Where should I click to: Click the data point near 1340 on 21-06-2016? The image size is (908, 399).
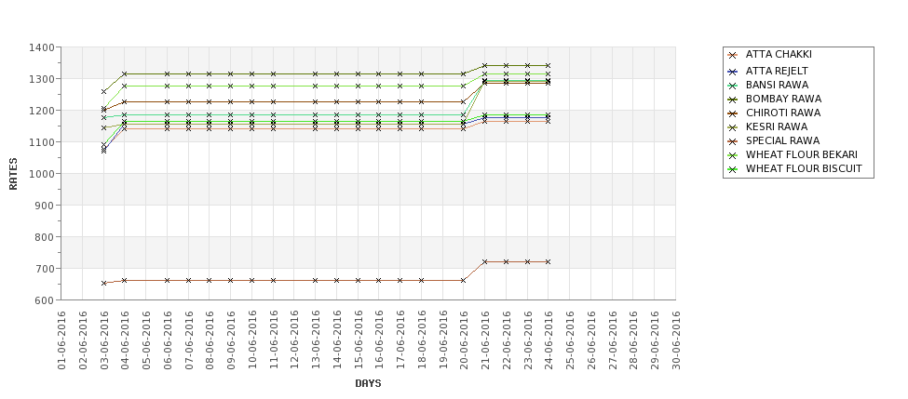(x=484, y=66)
